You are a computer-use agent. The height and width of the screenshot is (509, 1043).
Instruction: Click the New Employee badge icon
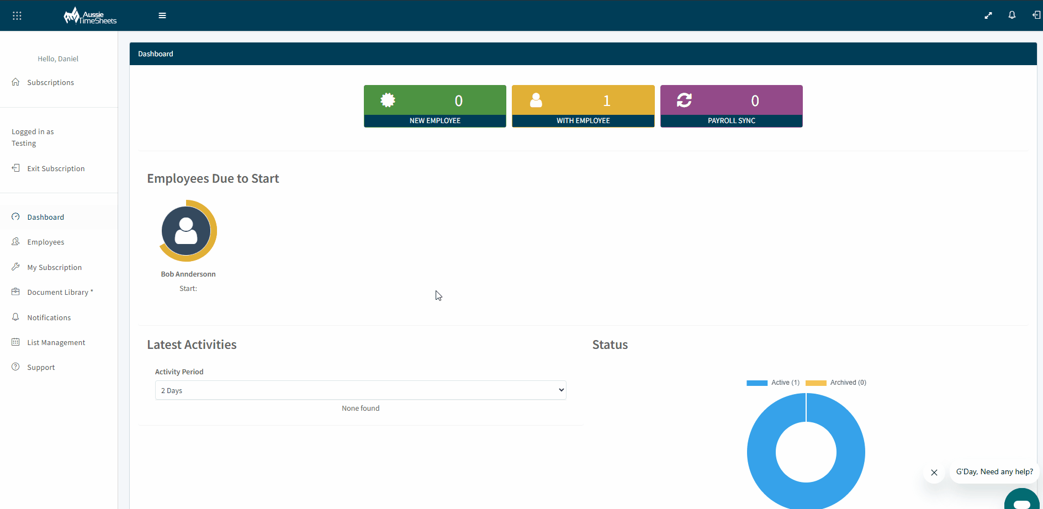(x=388, y=100)
